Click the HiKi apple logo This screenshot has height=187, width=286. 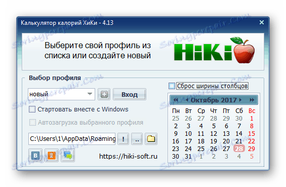214,50
